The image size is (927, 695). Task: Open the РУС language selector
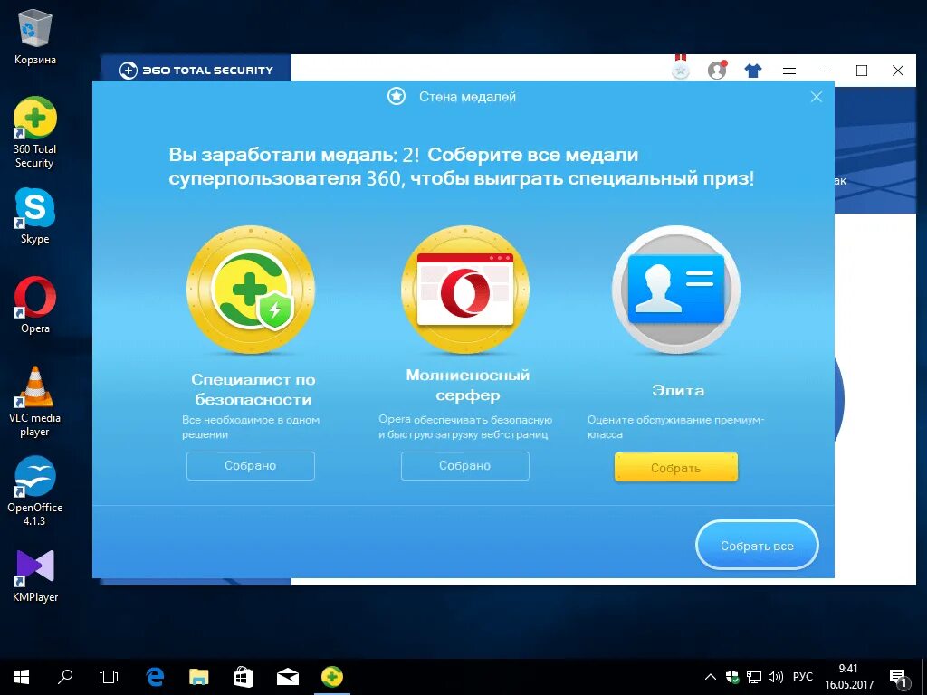pos(802,676)
